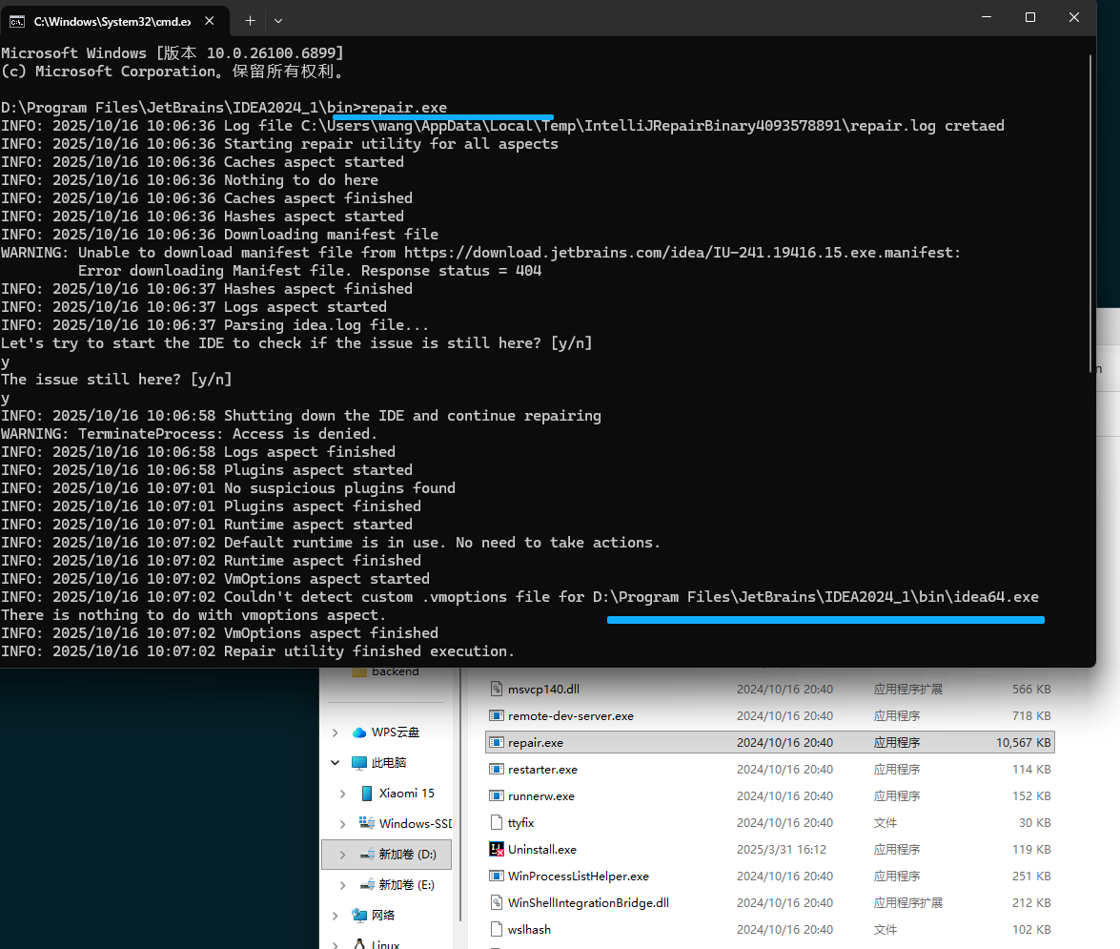Select msvcp140.dll file icon in Explorer

pyautogui.click(x=497, y=689)
